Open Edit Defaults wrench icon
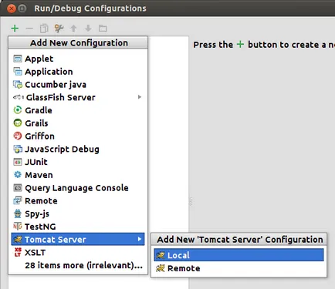This screenshot has height=289, width=335. click(59, 29)
